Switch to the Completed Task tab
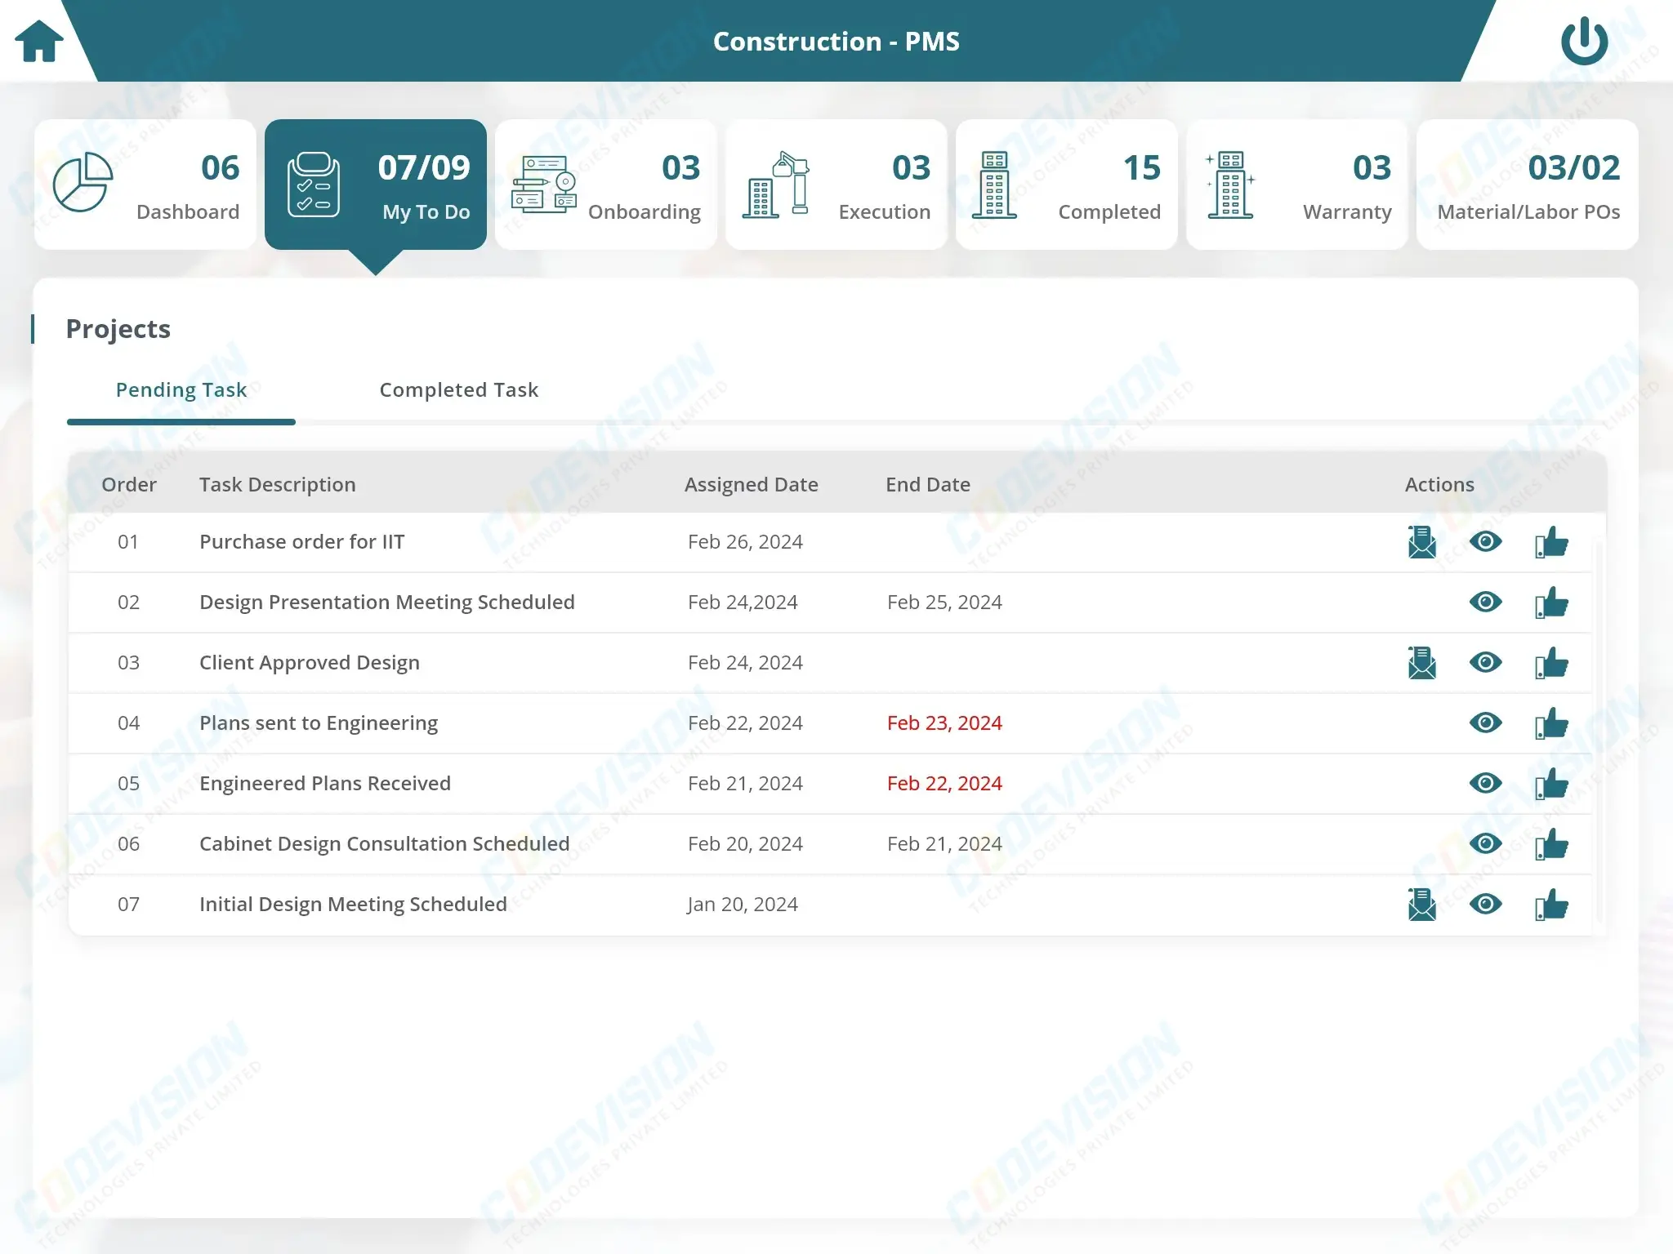The height and width of the screenshot is (1254, 1673). [459, 390]
